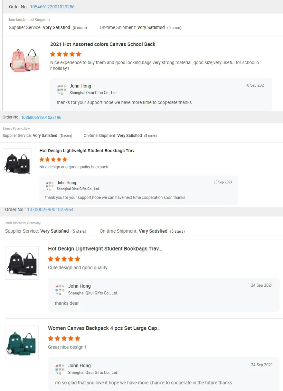This screenshot has height=391, width=283.
Task: Click star rating above "Great nice design !"
Action: coord(64,338)
